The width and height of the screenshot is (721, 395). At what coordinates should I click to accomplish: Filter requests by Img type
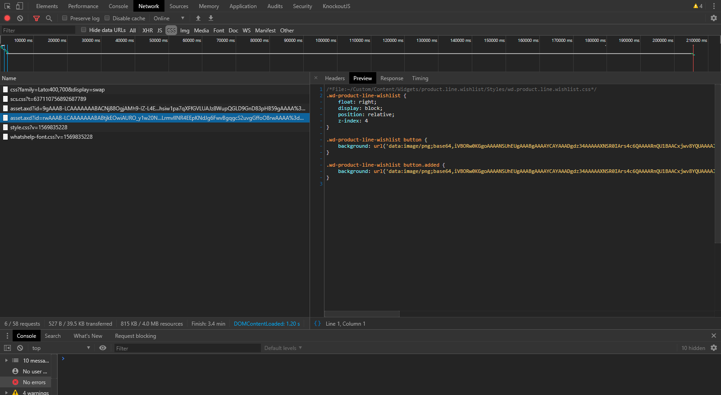[185, 31]
